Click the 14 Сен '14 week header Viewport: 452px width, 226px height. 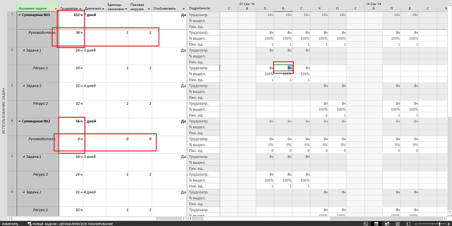374,4
